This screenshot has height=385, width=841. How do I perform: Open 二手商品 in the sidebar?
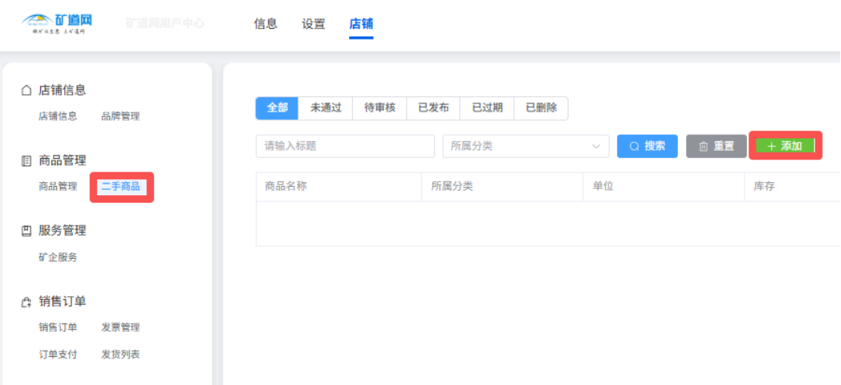click(x=121, y=186)
